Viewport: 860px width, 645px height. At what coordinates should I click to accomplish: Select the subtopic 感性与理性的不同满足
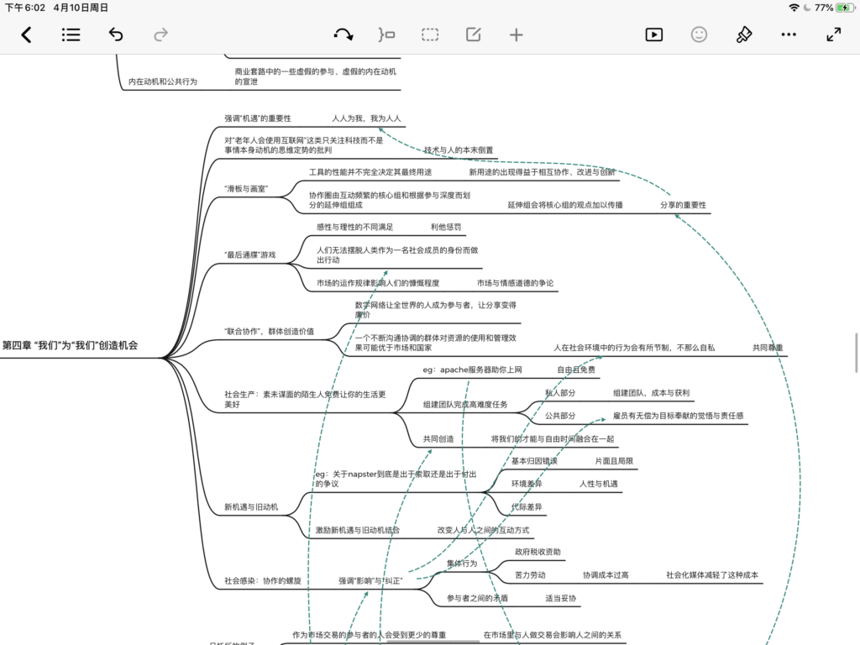pos(355,227)
